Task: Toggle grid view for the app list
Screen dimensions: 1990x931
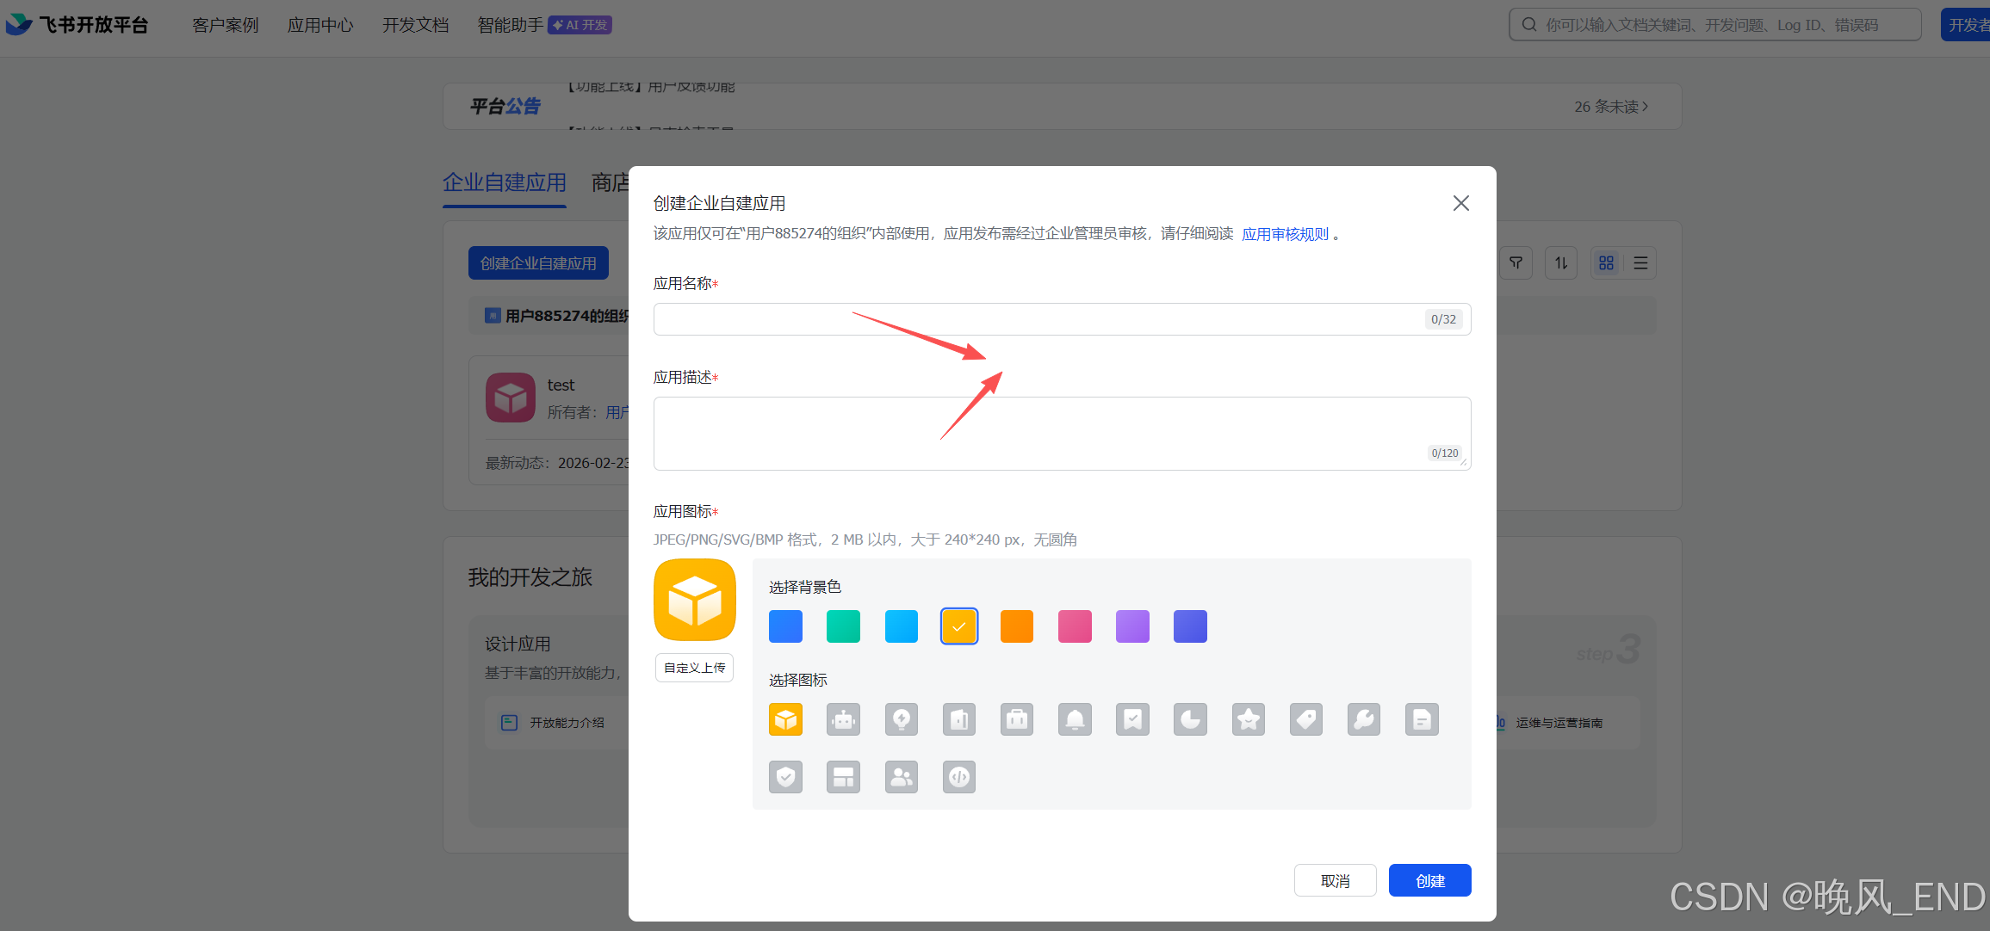Action: (x=1605, y=262)
